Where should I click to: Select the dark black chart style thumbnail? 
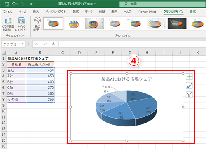pyautogui.click(x=177, y=23)
